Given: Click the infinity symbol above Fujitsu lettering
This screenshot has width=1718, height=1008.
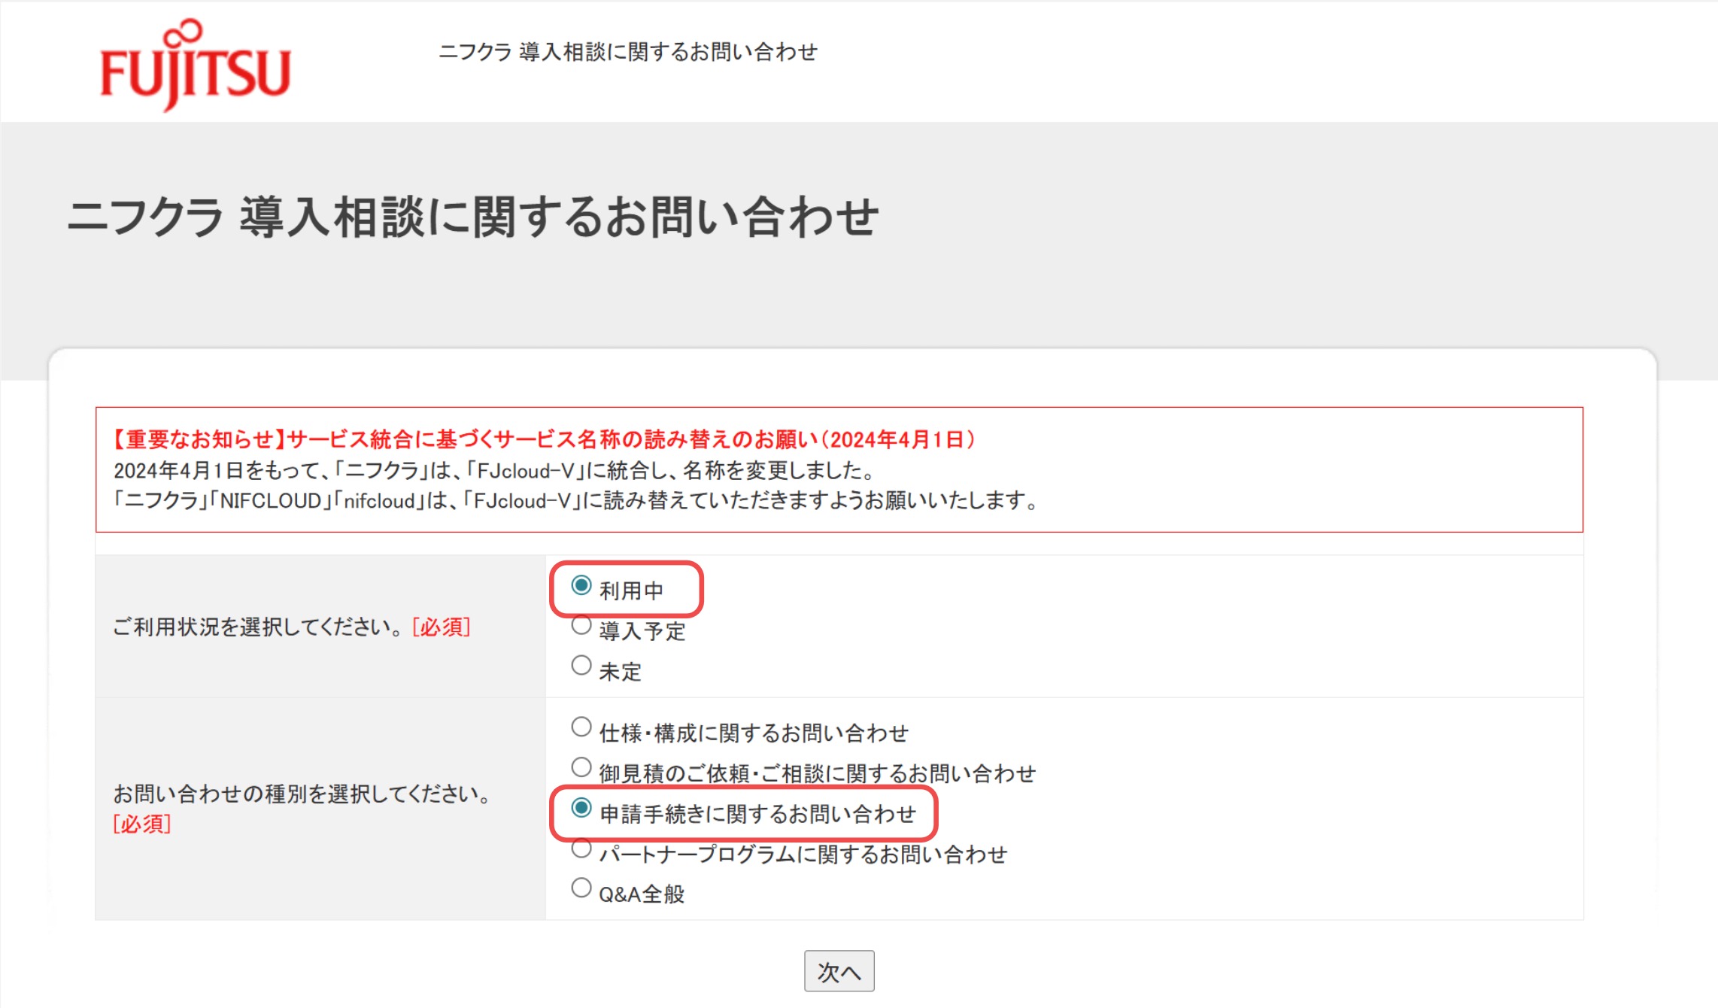Looking at the screenshot, I should click(183, 32).
